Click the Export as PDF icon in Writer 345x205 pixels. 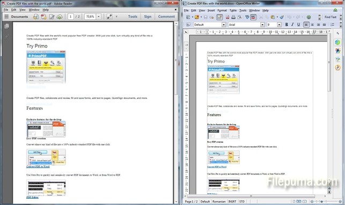coord(227,17)
